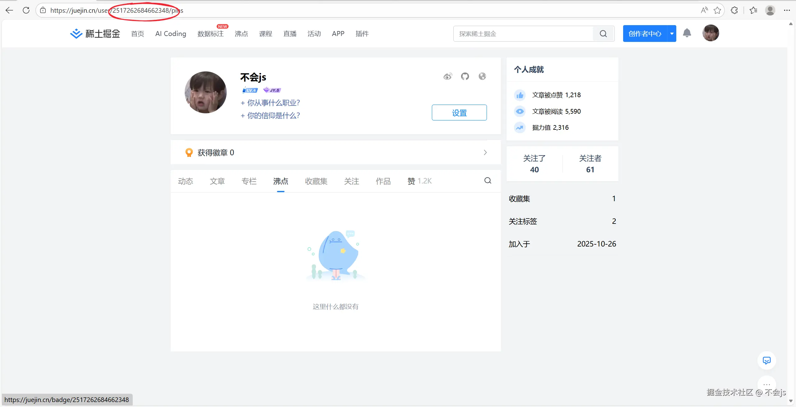Click the browser extensions puzzle icon
Image resolution: width=796 pixels, height=407 pixels.
734,10
